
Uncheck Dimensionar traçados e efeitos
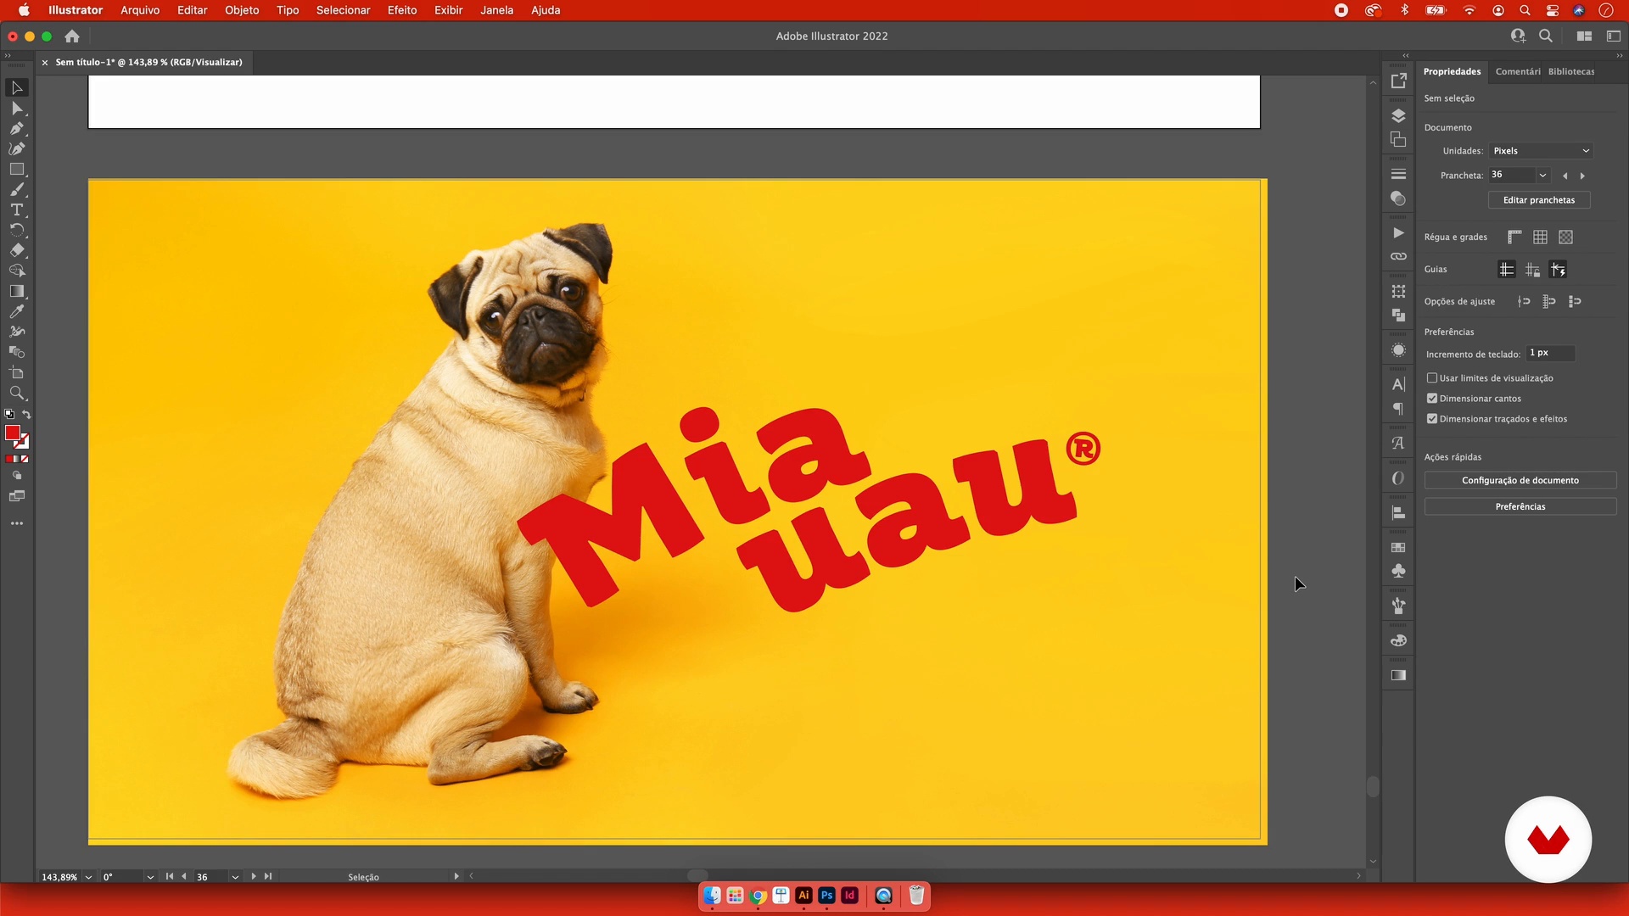[x=1432, y=419]
